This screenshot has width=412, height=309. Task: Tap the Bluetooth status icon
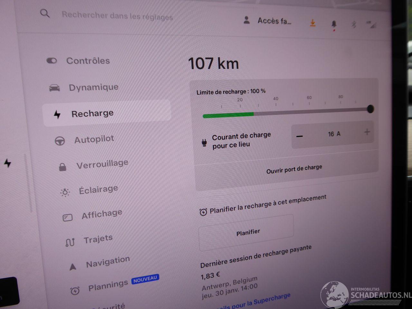[354, 24]
